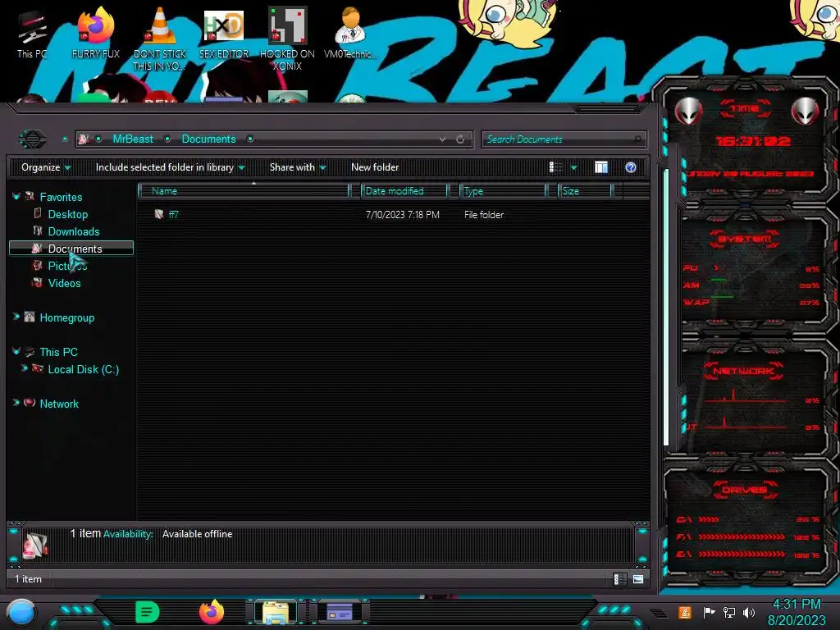Click the volume speaker tray icon

[749, 612]
